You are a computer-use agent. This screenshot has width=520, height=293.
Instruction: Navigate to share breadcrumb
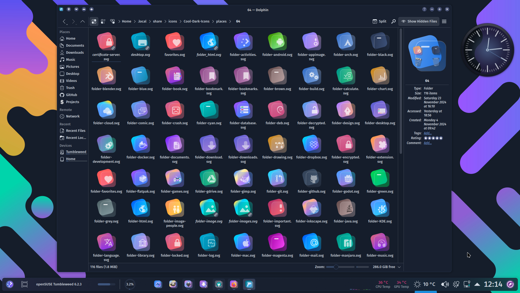[157, 21]
